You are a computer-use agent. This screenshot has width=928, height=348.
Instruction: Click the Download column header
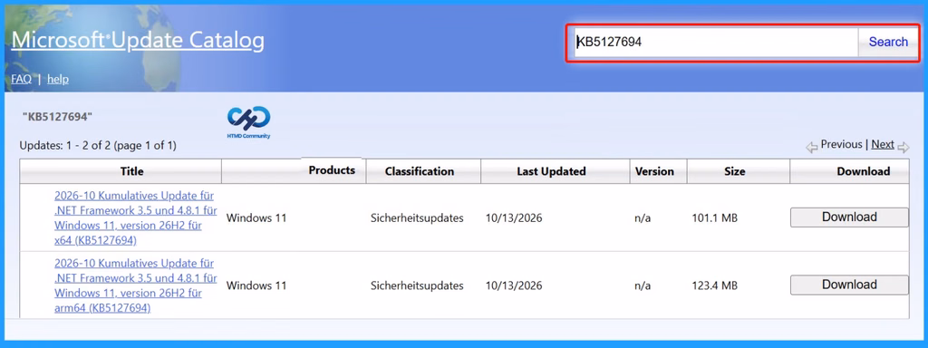863,171
